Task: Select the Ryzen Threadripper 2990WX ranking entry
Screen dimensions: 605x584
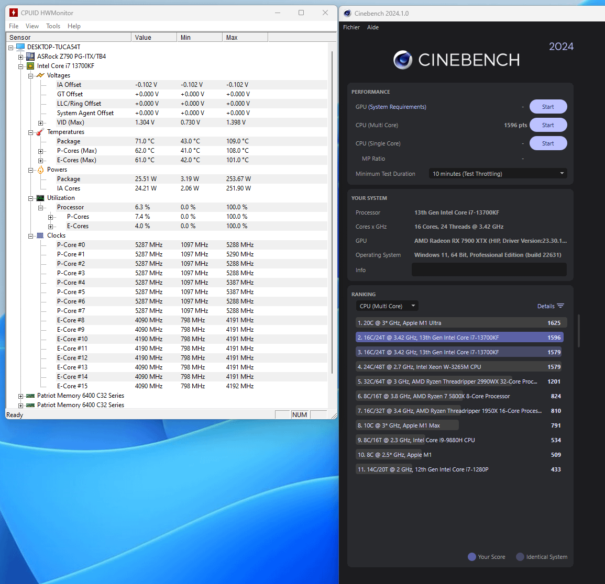Action: coord(459,381)
